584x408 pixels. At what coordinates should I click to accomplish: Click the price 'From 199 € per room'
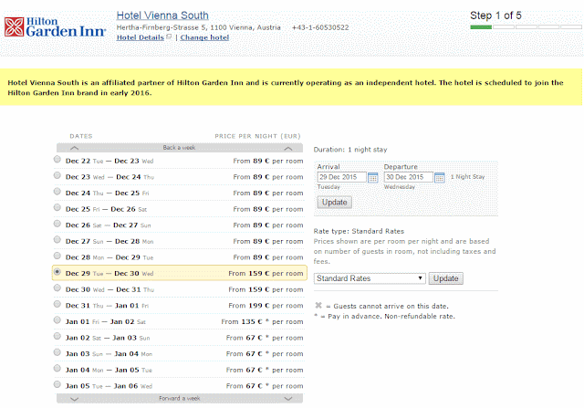tap(266, 306)
